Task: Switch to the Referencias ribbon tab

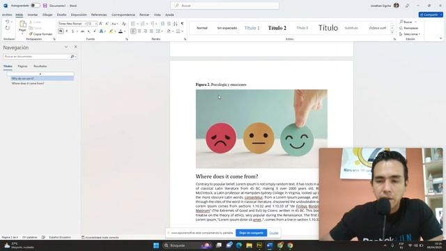Action: pos(99,15)
